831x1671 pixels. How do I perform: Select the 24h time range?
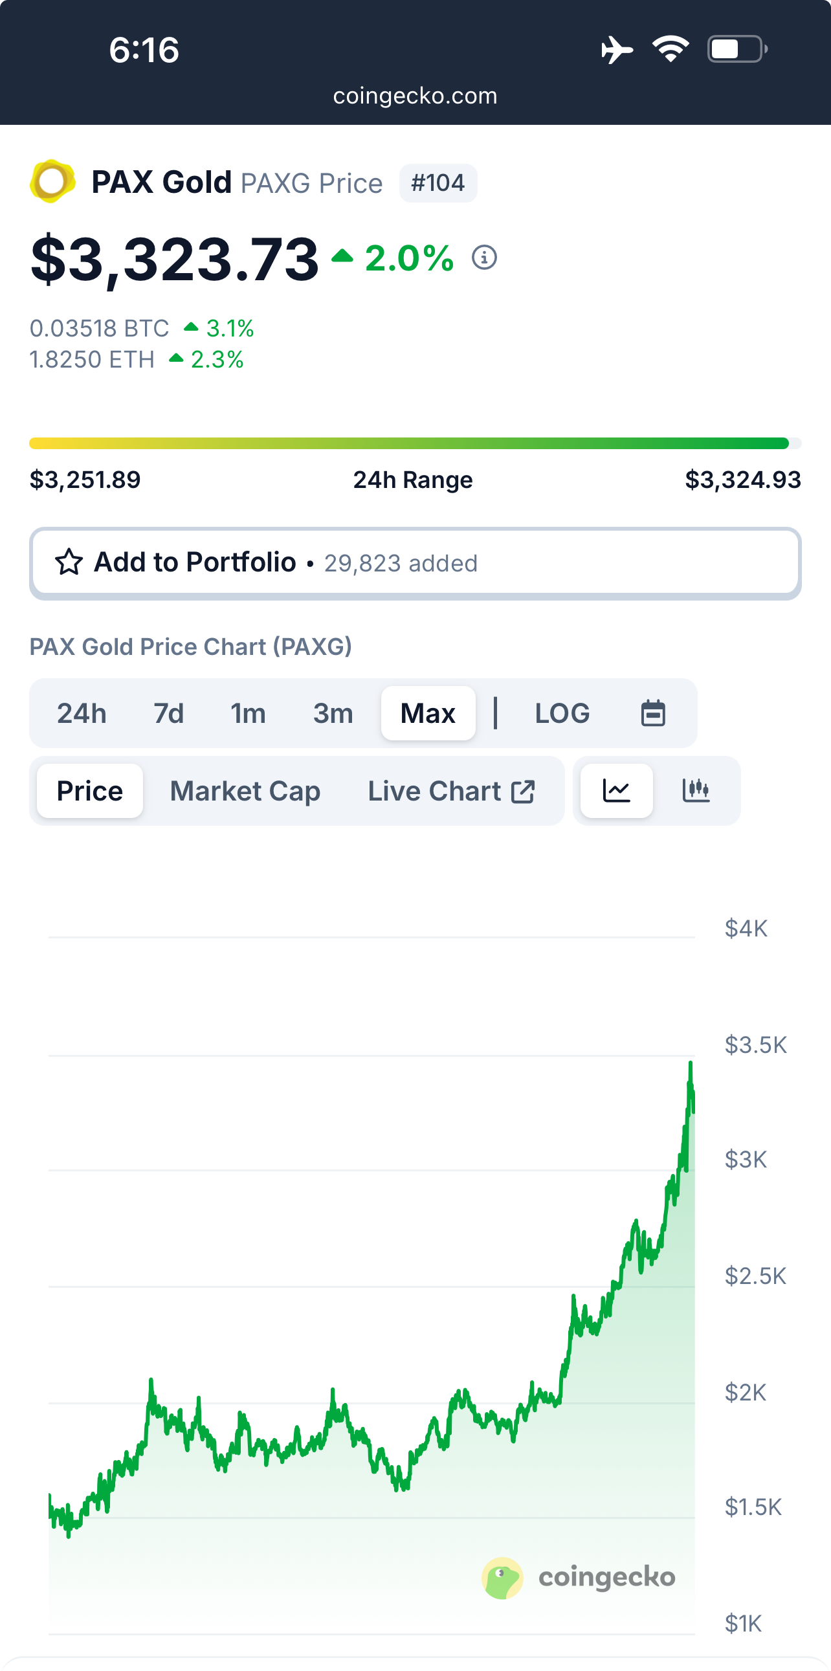tap(82, 713)
